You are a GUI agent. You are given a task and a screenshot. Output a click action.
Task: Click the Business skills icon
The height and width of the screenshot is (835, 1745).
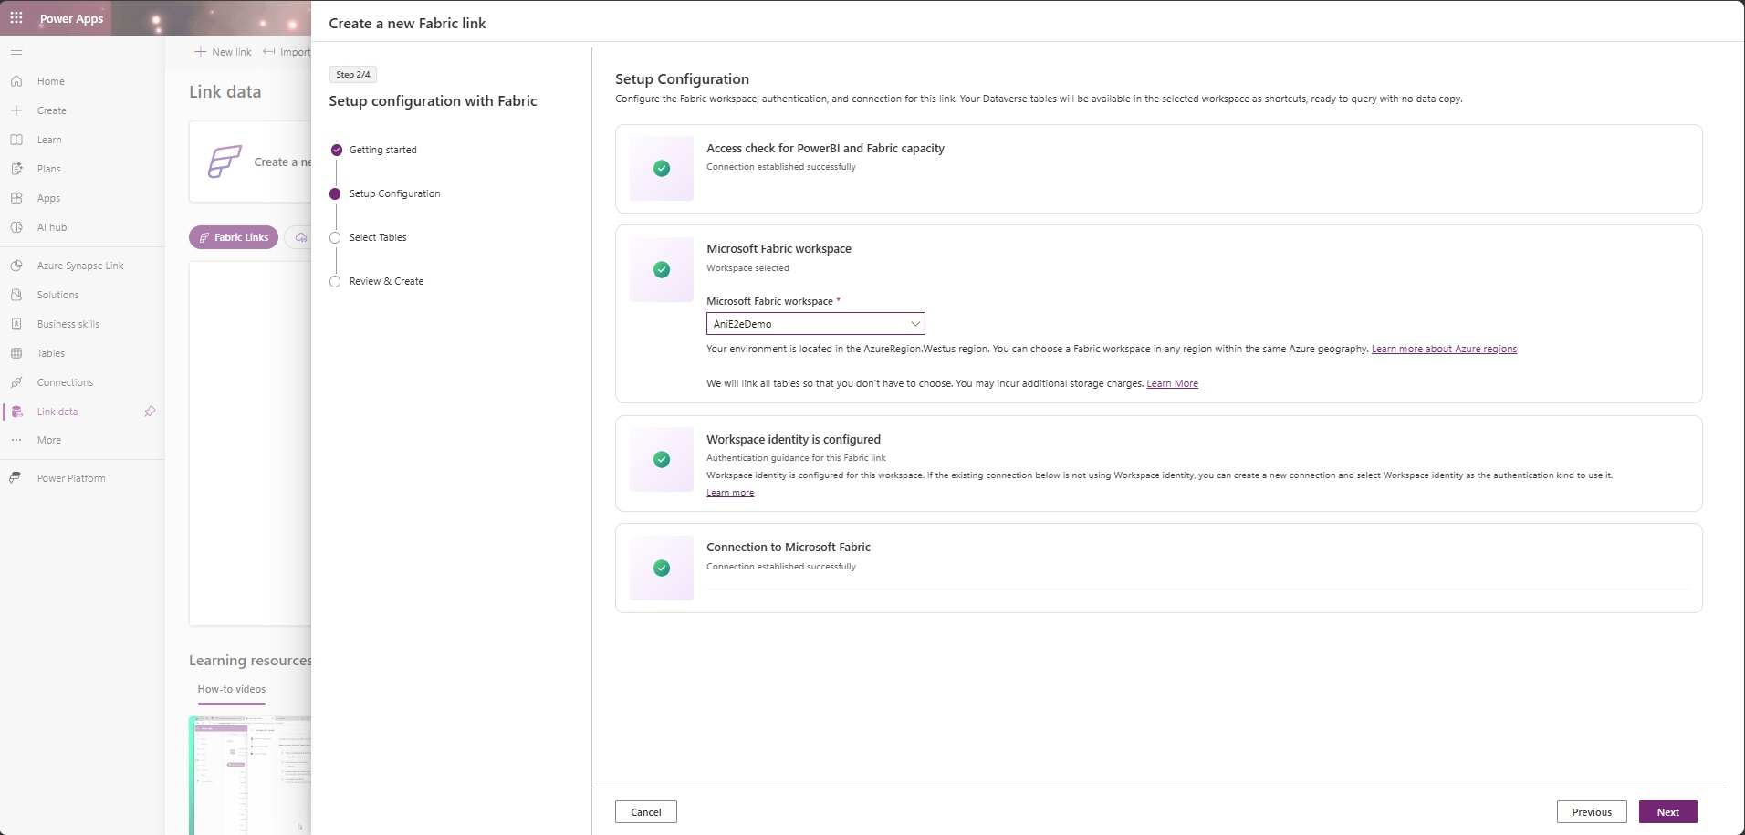[x=16, y=324]
